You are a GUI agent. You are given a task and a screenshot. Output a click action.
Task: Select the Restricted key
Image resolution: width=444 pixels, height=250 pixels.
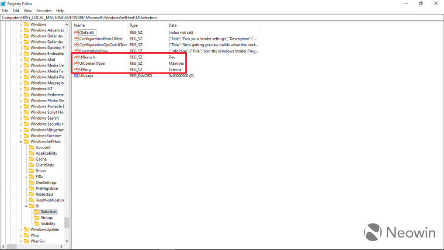(x=44, y=195)
